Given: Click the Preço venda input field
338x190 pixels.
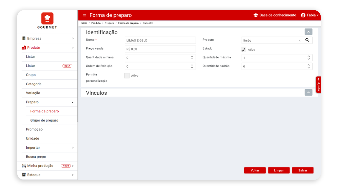Looking at the screenshot, I should pyautogui.click(x=160, y=49).
